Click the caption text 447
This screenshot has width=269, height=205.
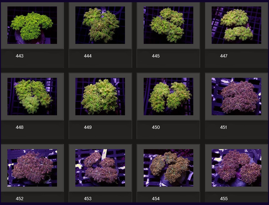tap(224, 56)
